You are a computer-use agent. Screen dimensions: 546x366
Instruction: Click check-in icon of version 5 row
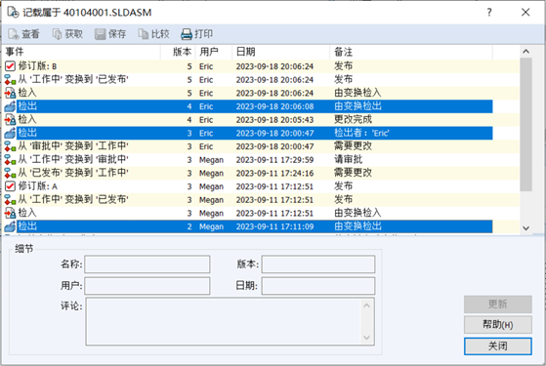pyautogui.click(x=10, y=93)
